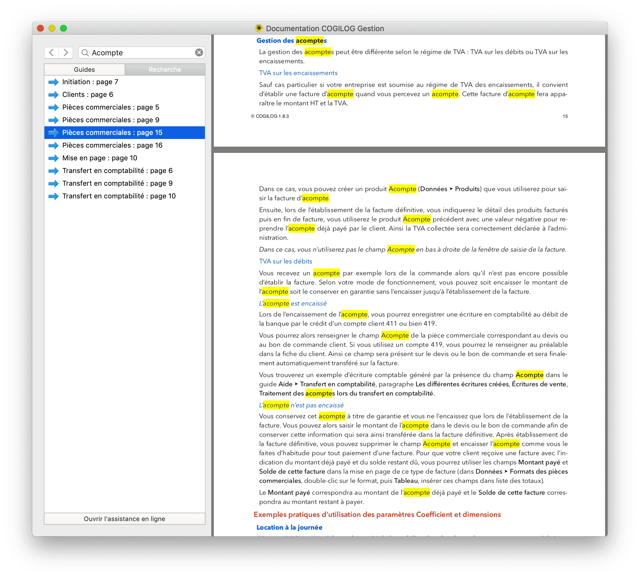The width and height of the screenshot is (640, 579).
Task: Click arrow icon beside Clients : page 6
Action: (54, 95)
